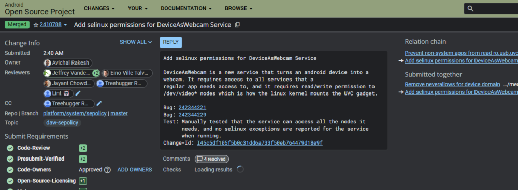Edit reviewers with the pencil icon
The height and width of the screenshot is (190, 518).
78,93
